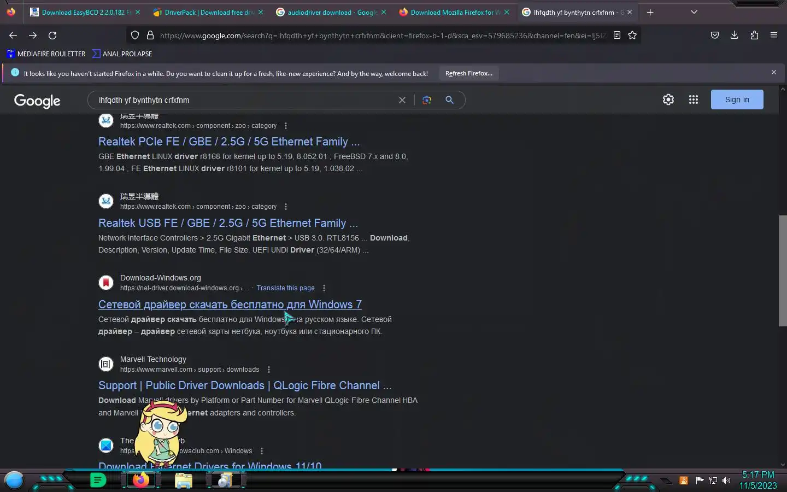
Task: Open options for Realtek USB result
Action: point(286,207)
